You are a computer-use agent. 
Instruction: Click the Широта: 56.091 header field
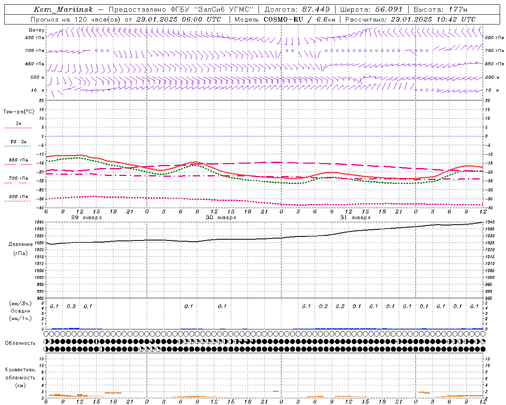point(371,9)
